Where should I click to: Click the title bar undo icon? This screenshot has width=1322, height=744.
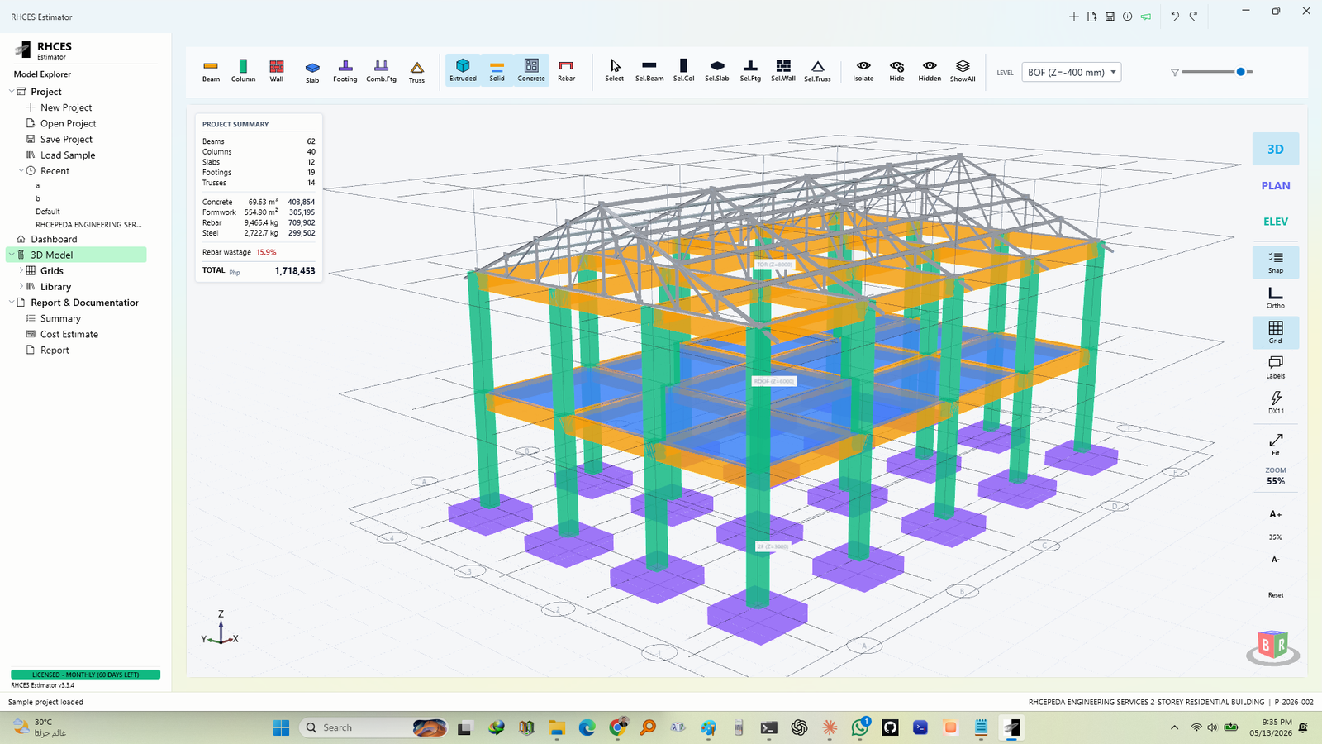pyautogui.click(x=1174, y=17)
